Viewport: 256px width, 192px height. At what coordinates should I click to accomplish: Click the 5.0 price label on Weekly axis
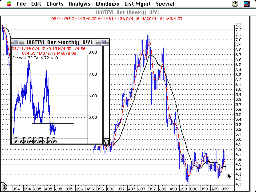pyautogui.click(x=238, y=139)
